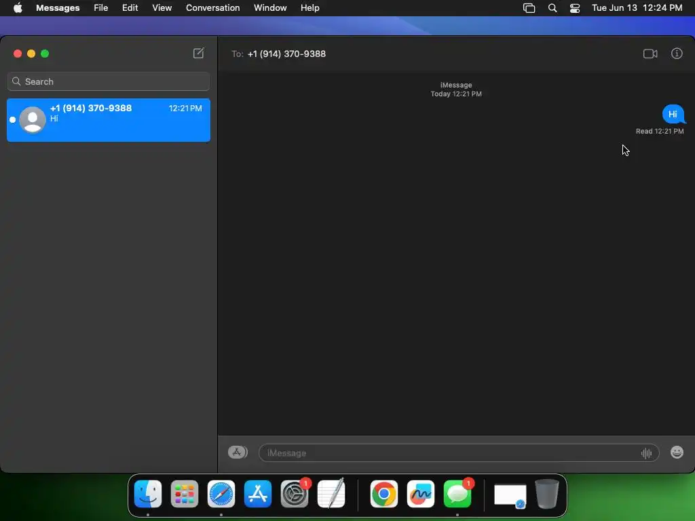Click Messages icon in the Dock
The height and width of the screenshot is (521, 695).
[457, 494]
